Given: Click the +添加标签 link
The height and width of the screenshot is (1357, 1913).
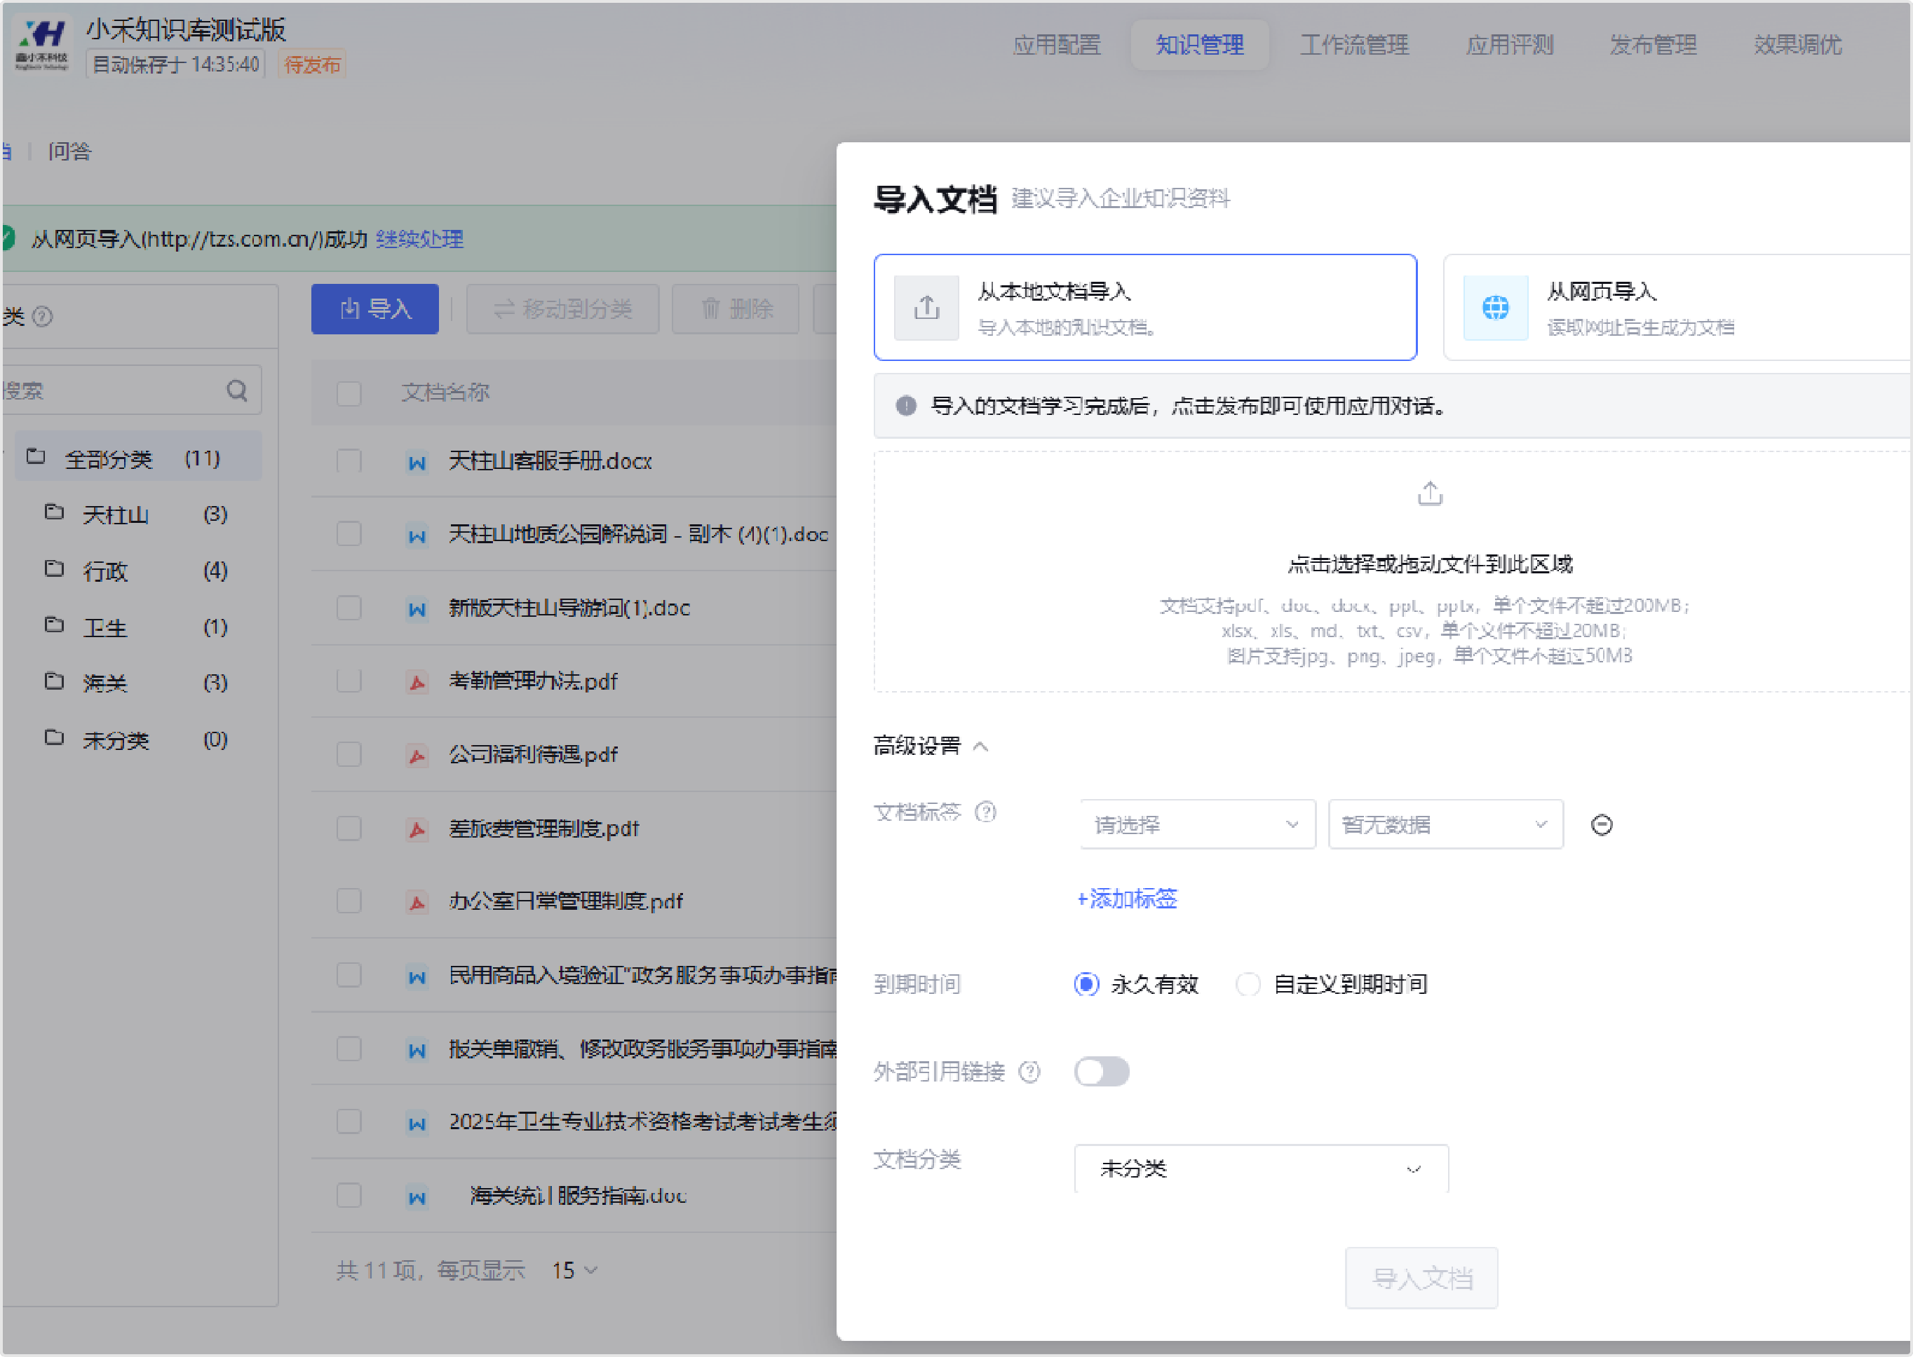Looking at the screenshot, I should point(1126,899).
